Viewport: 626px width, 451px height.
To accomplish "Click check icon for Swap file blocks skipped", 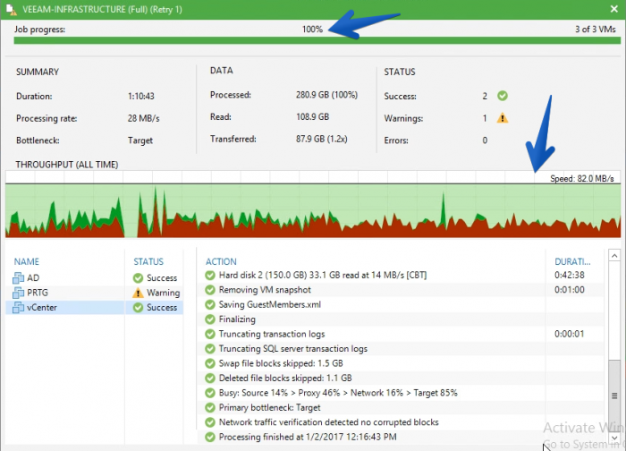I will point(210,363).
